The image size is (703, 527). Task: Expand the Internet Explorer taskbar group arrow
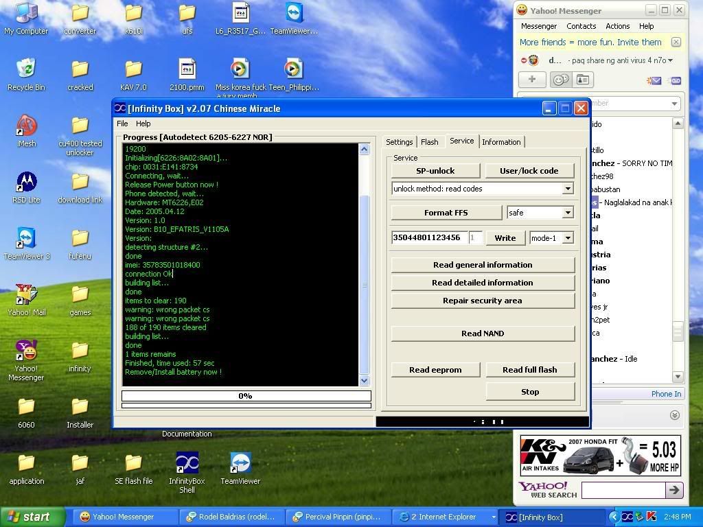click(493, 517)
